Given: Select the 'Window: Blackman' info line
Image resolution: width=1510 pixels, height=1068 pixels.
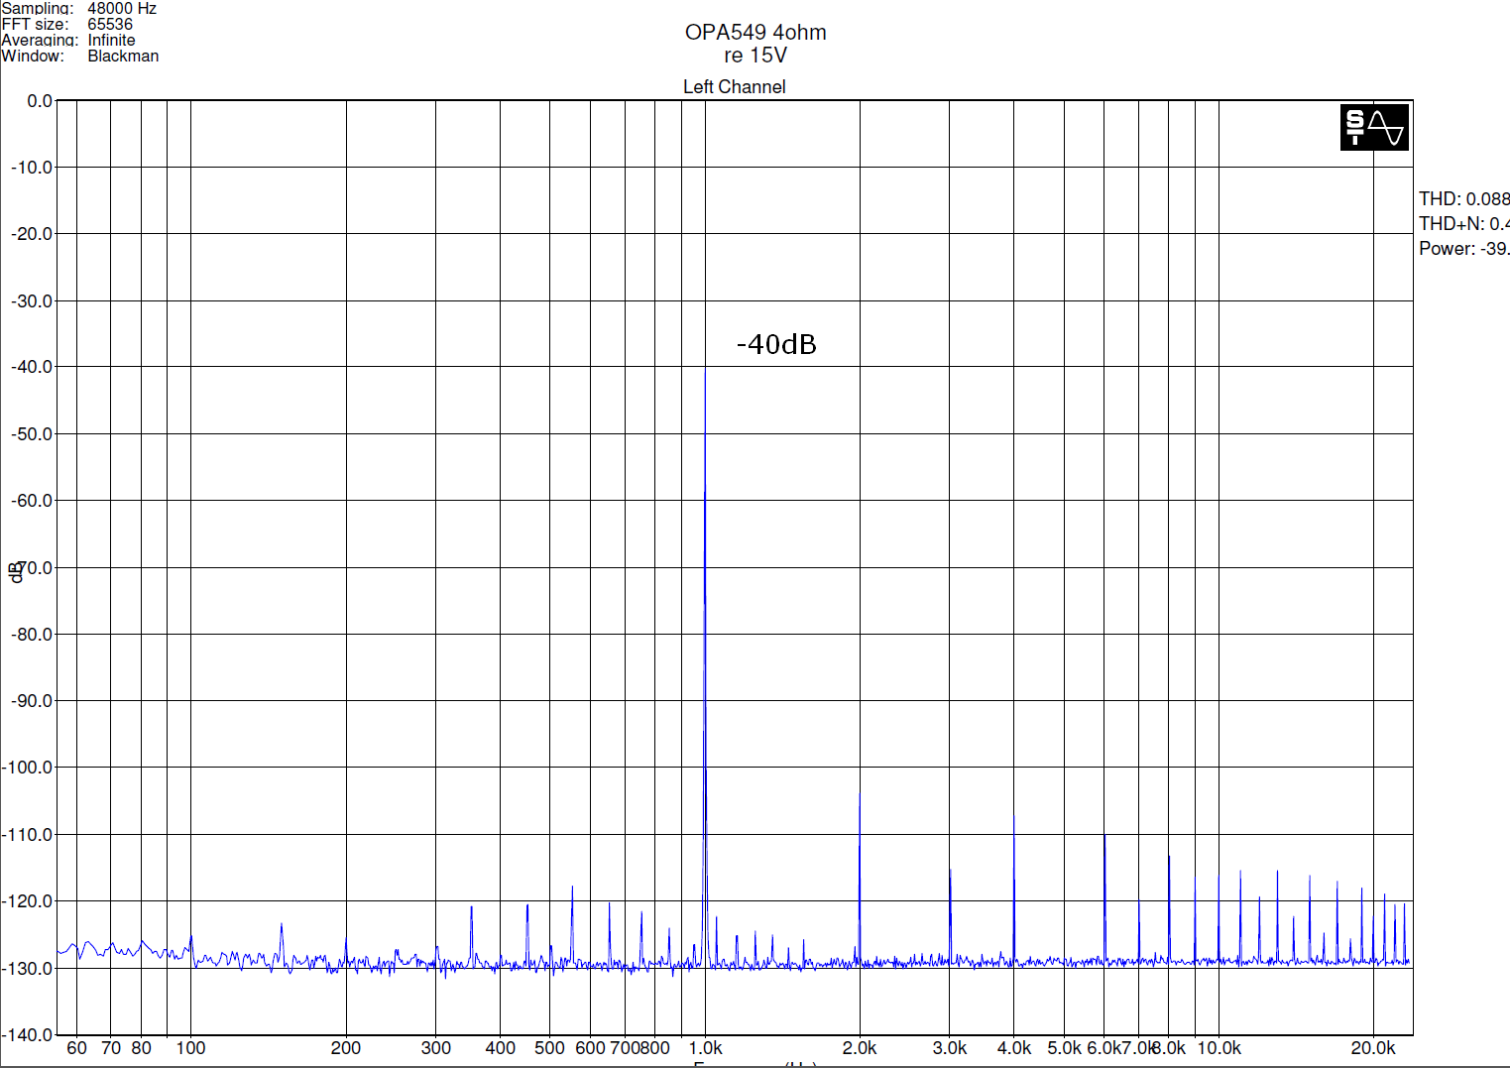Looking at the screenshot, I should click(80, 56).
